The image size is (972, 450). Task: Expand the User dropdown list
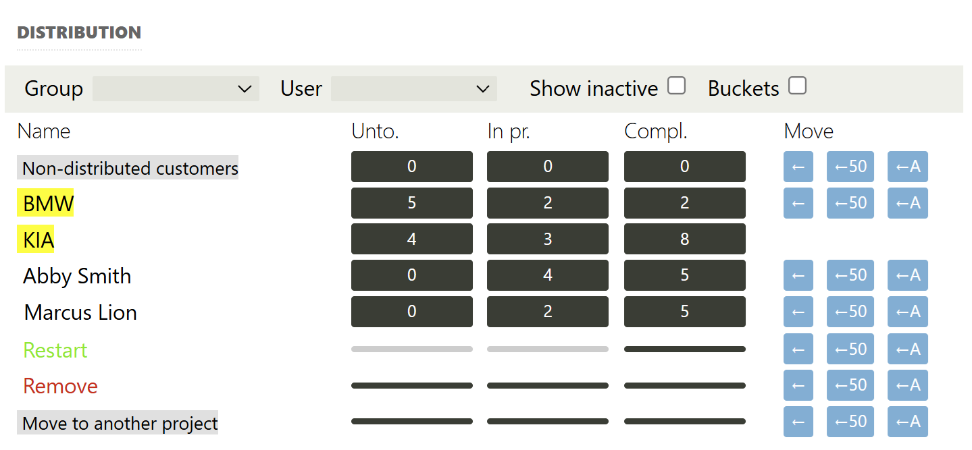(x=413, y=89)
